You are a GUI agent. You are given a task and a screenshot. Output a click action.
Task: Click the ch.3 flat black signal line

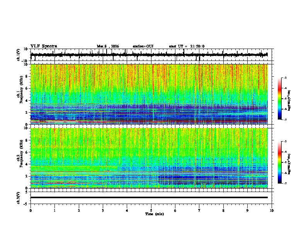point(149,197)
